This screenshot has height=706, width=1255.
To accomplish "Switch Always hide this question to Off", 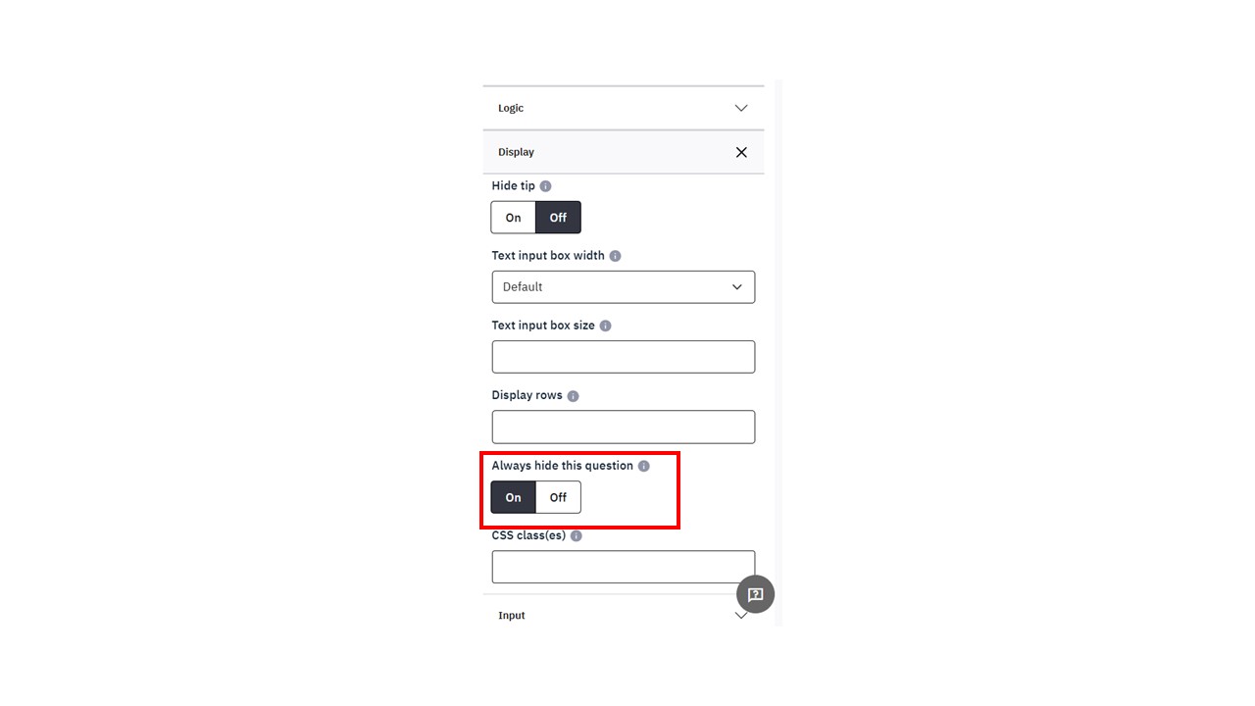I will point(558,497).
